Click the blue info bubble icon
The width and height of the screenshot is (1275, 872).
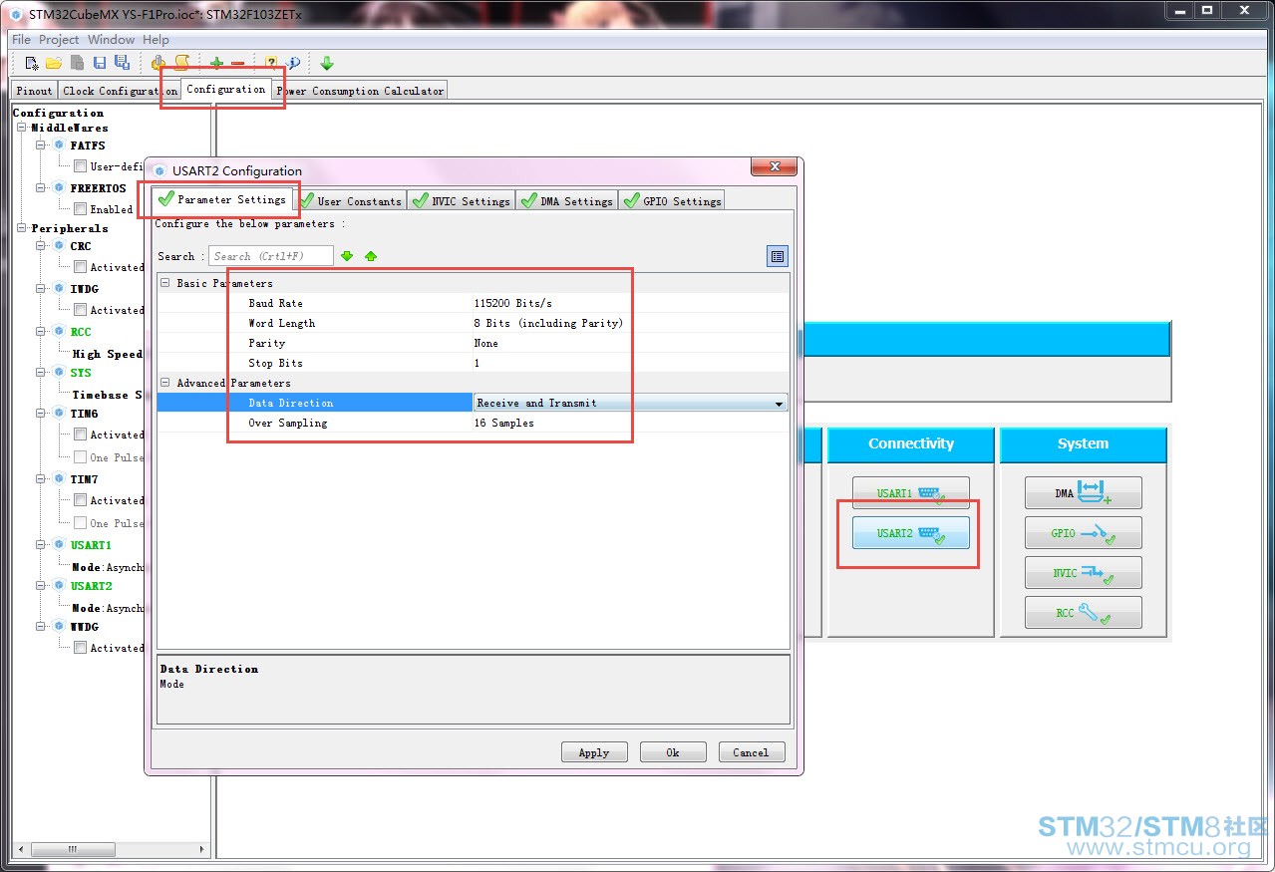(293, 63)
